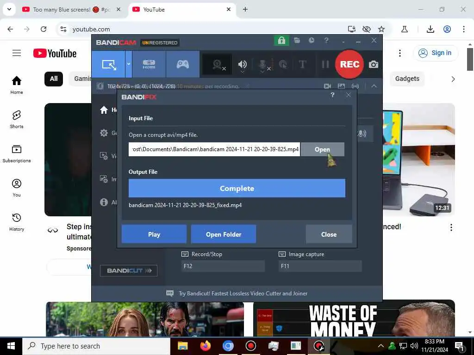Viewport: 474px width, 355px height.
Task: Click the YouTube logo
Action: pyautogui.click(x=55, y=54)
